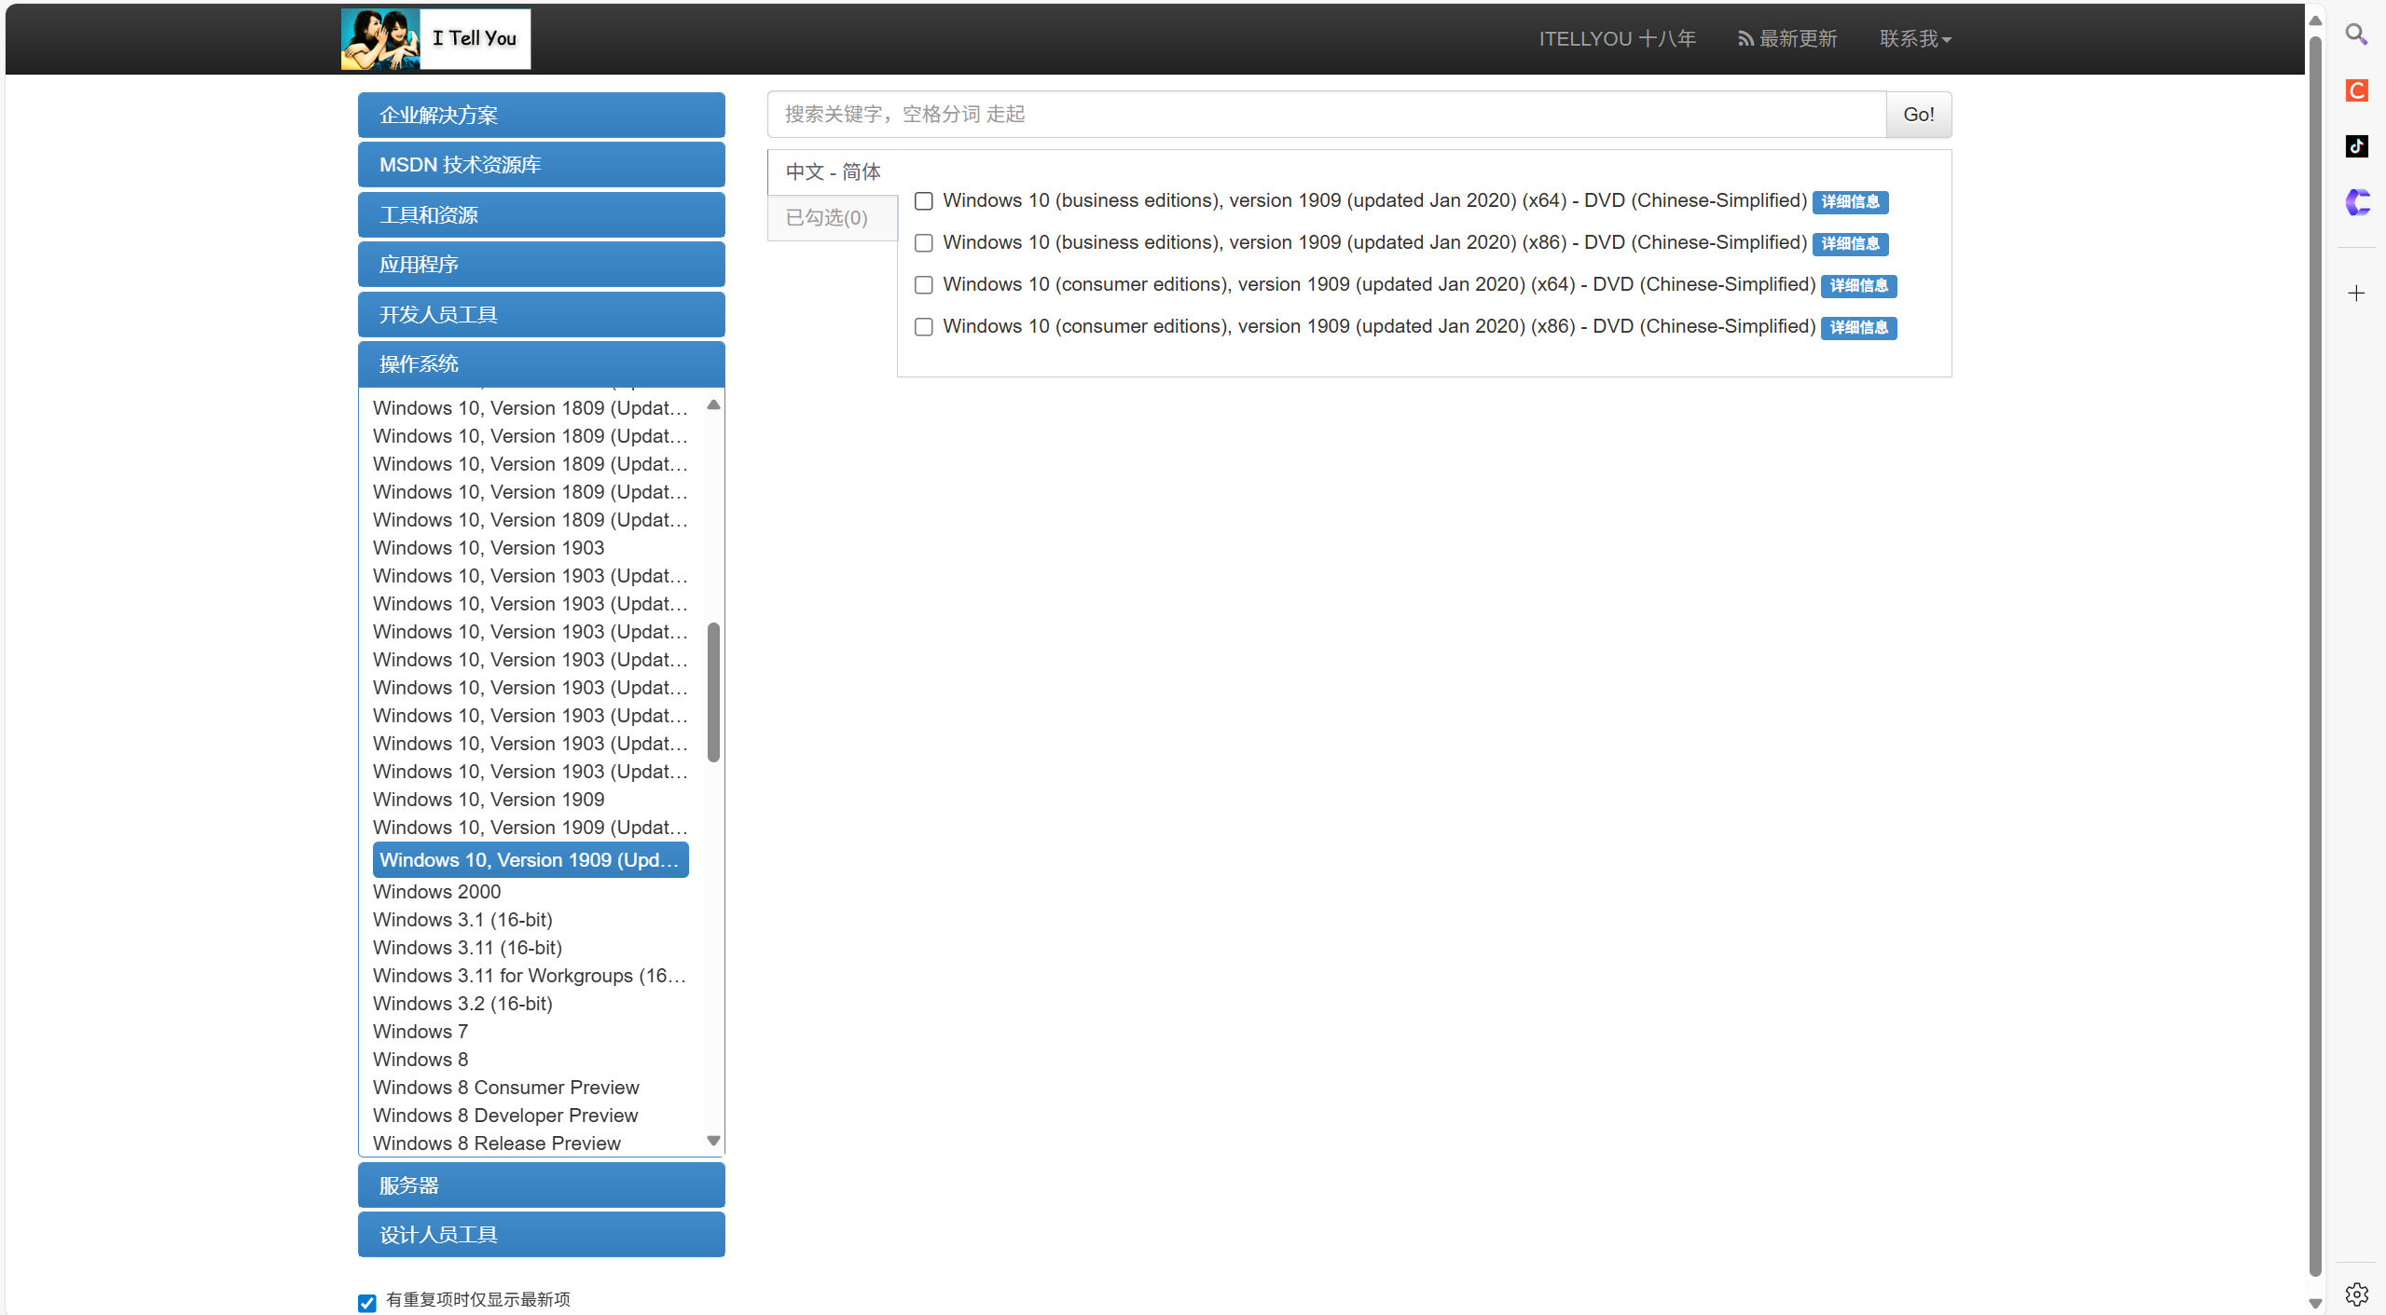2386x1315 pixels.
Task: Switch to the 已勾选(0) tab
Action: coord(827,218)
